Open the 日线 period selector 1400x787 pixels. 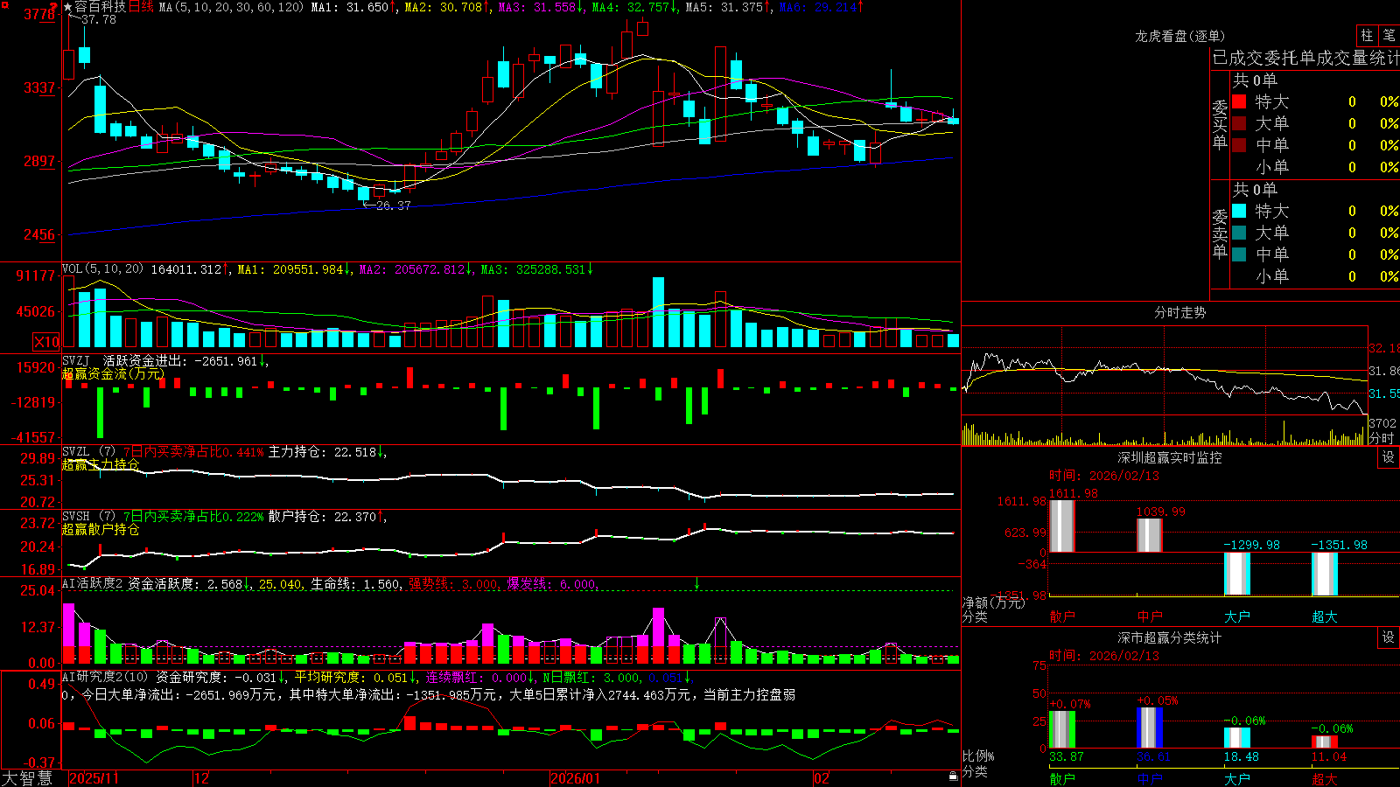coord(141,7)
